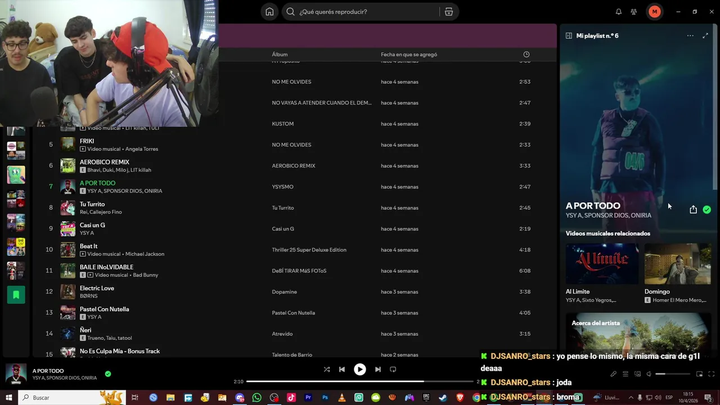Open the green bookmark item in library sidebar
The width and height of the screenshot is (720, 405).
tap(16, 295)
